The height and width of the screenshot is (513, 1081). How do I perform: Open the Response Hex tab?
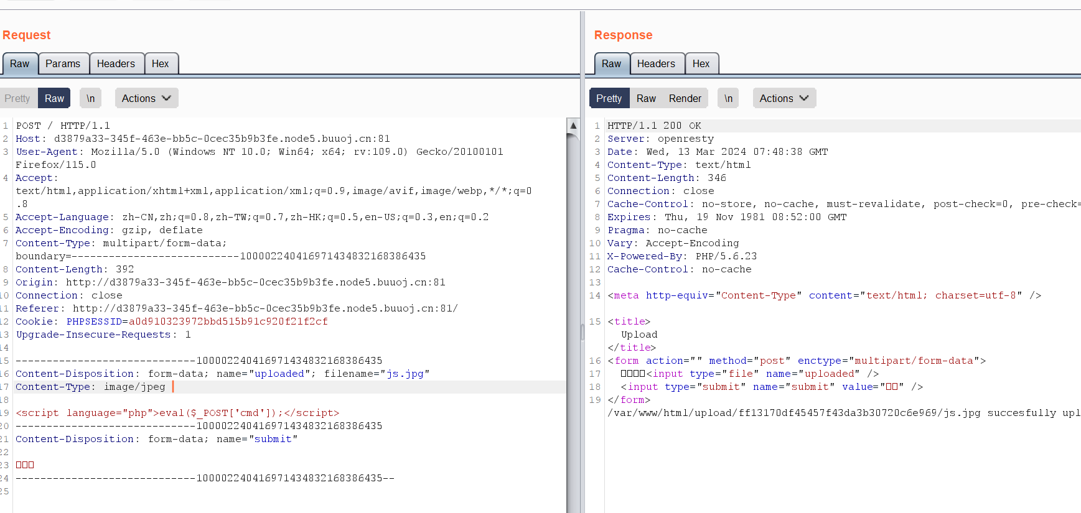[701, 63]
